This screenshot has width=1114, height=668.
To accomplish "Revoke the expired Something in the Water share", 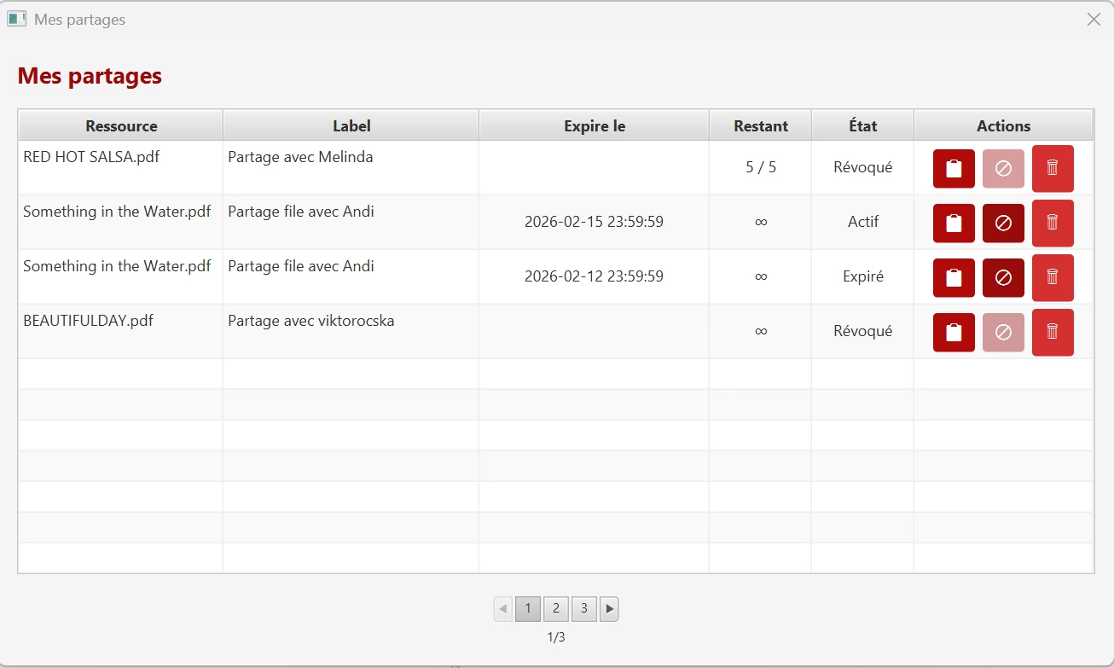I will tap(1003, 277).
